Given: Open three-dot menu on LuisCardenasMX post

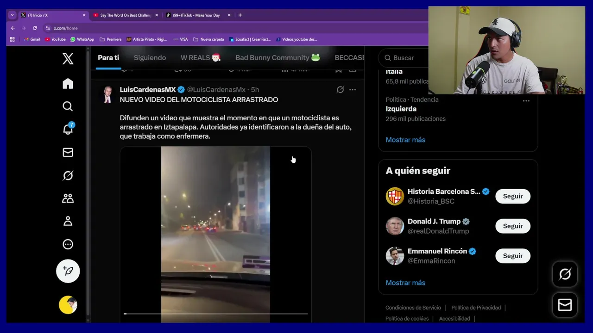Looking at the screenshot, I should (353, 90).
